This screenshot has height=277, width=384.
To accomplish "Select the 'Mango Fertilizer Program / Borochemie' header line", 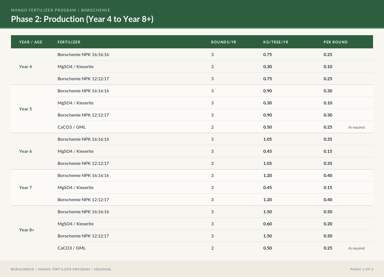I will click(x=61, y=10).
